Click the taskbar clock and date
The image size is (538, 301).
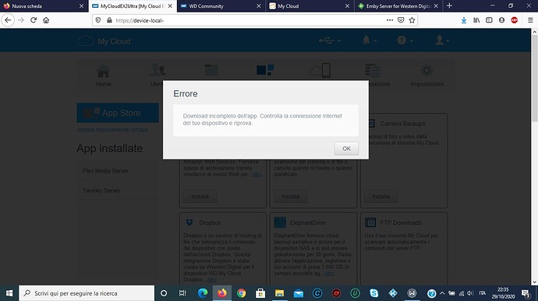[503, 293]
